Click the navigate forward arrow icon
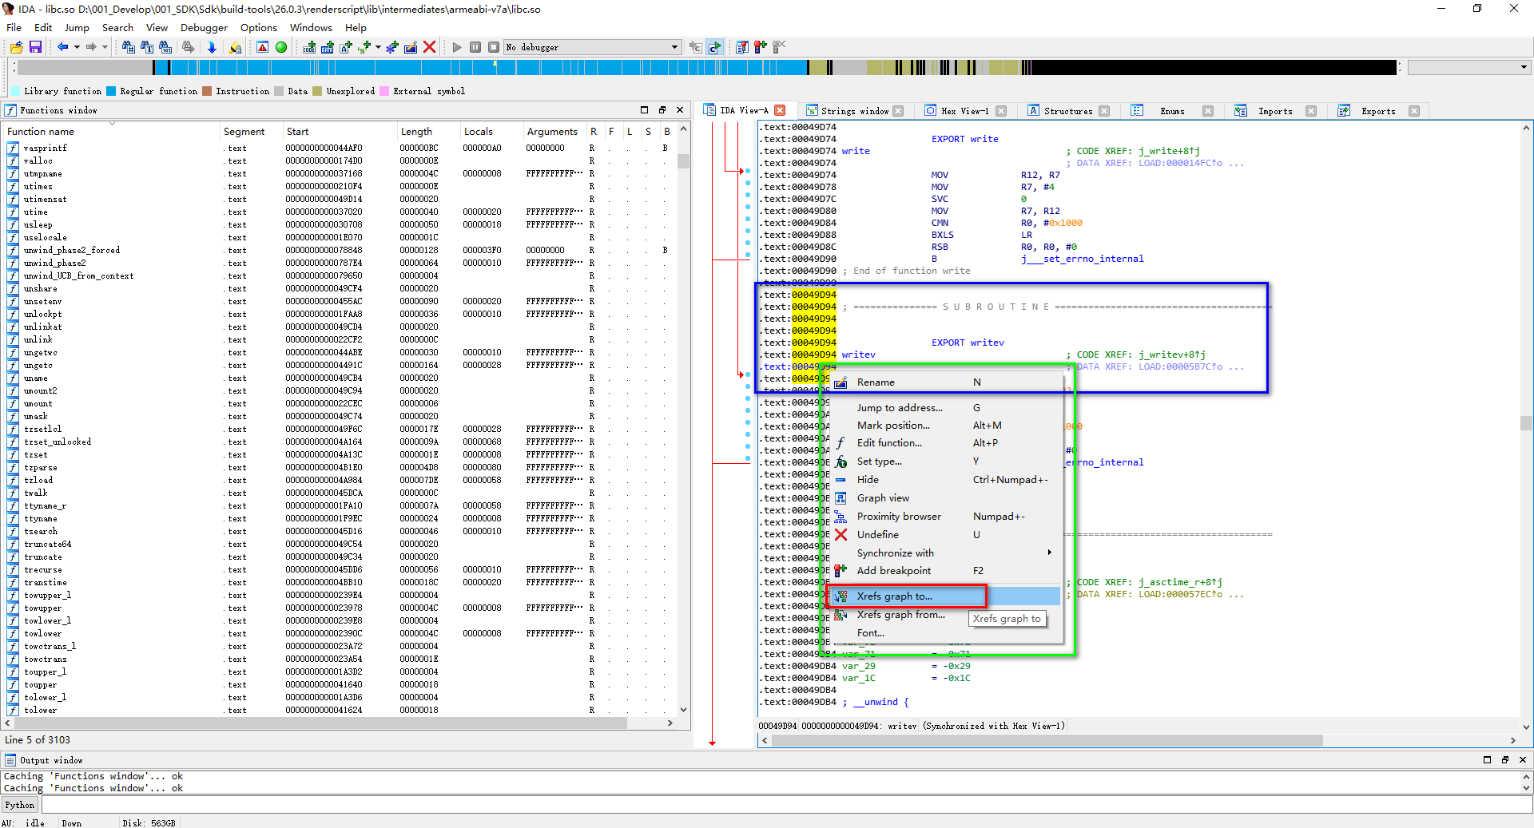 click(x=90, y=47)
